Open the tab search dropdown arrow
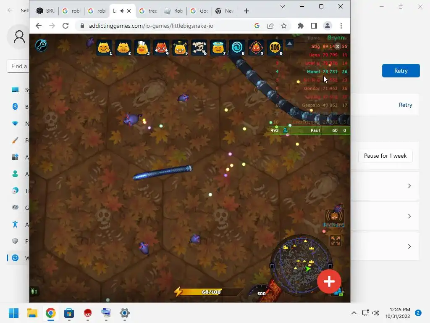This screenshot has height=323, width=430. click(x=283, y=6)
